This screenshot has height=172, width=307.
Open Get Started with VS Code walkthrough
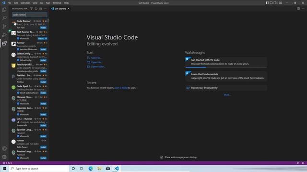(226, 62)
